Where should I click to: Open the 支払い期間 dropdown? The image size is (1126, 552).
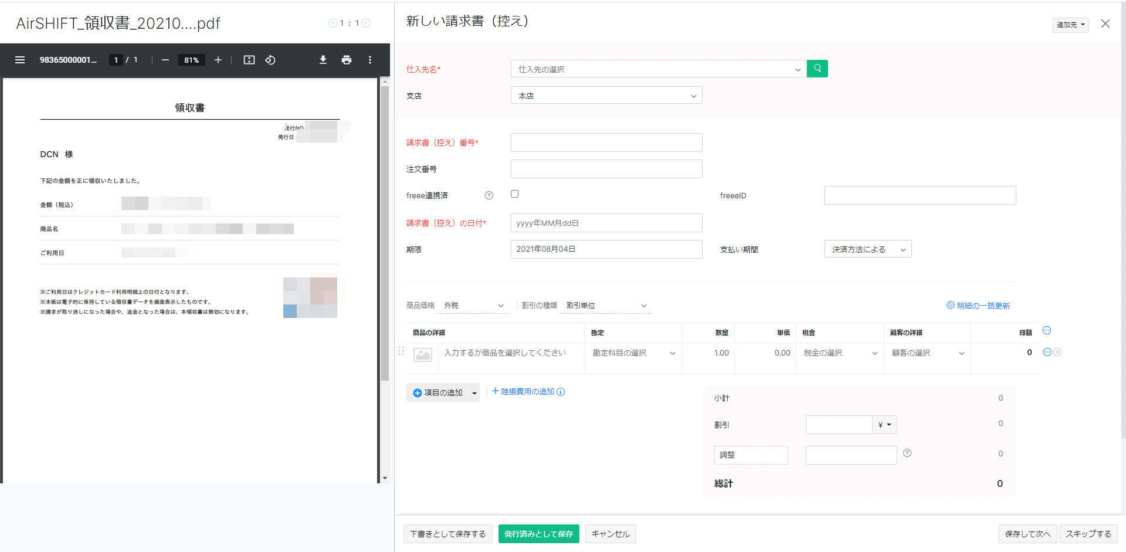pyautogui.click(x=867, y=249)
